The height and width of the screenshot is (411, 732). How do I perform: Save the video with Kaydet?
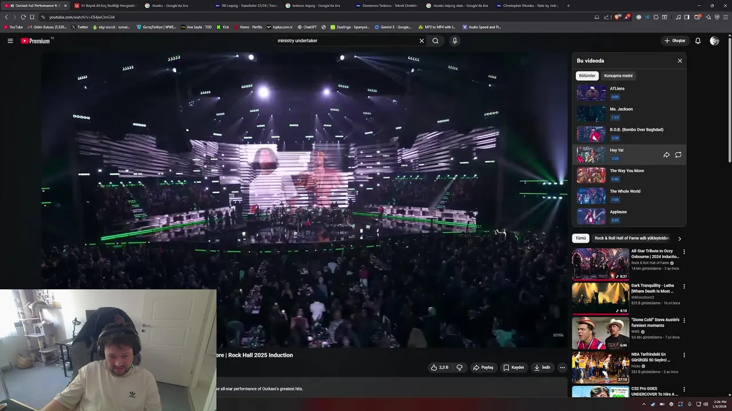coord(514,368)
